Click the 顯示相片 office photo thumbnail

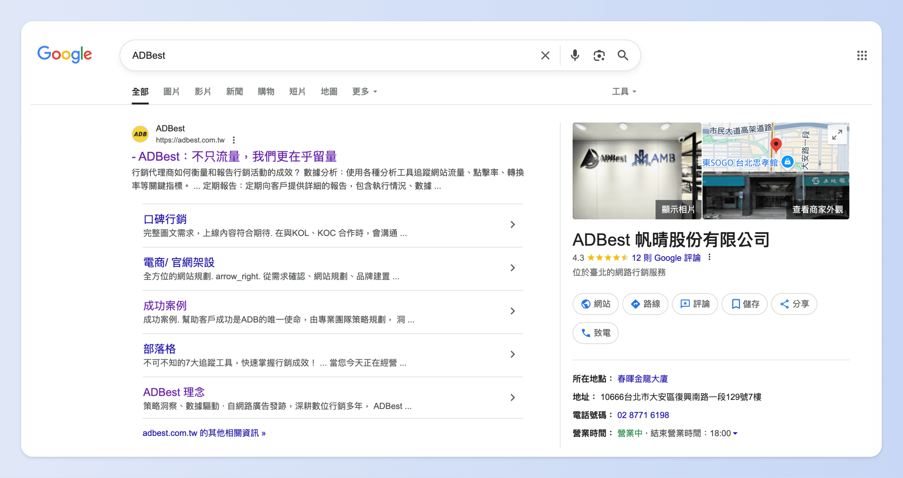click(x=637, y=171)
